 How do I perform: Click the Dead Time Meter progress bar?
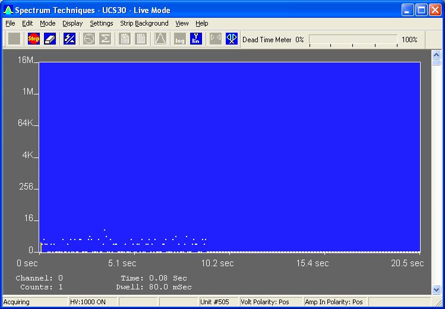coord(353,39)
